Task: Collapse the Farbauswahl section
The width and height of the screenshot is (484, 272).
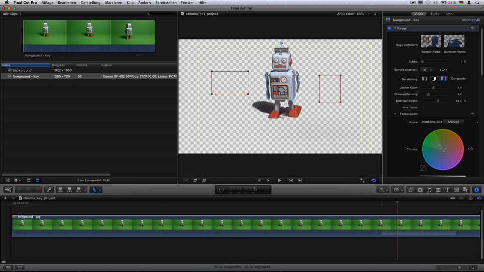Action: (395, 114)
